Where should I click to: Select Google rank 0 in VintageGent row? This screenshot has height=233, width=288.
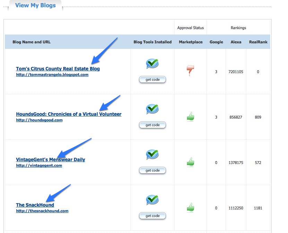click(x=216, y=163)
